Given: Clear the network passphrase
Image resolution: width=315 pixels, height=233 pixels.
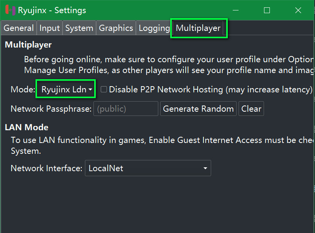Looking at the screenshot, I should pyautogui.click(x=251, y=109).
